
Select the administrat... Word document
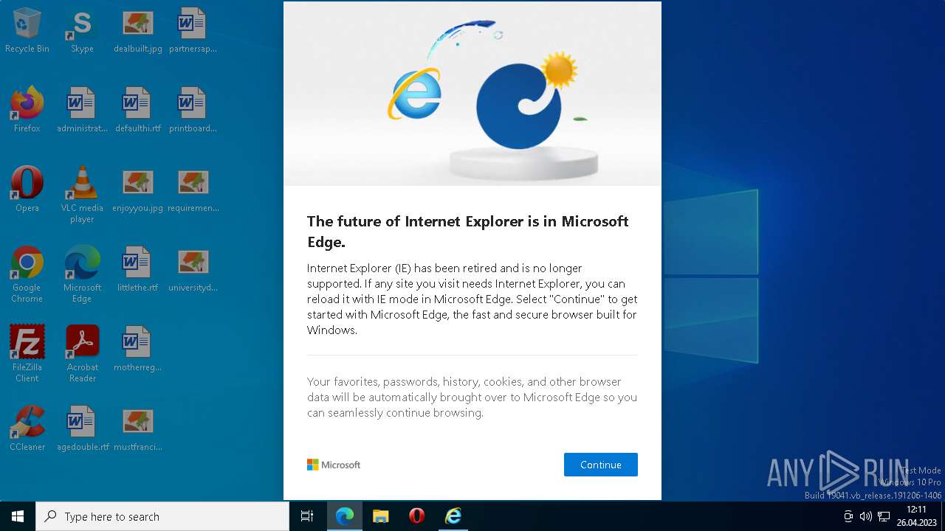pyautogui.click(x=82, y=110)
